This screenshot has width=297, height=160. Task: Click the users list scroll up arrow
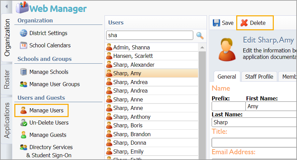[202, 47]
